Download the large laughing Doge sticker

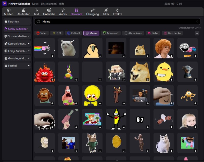(x=148, y=79)
